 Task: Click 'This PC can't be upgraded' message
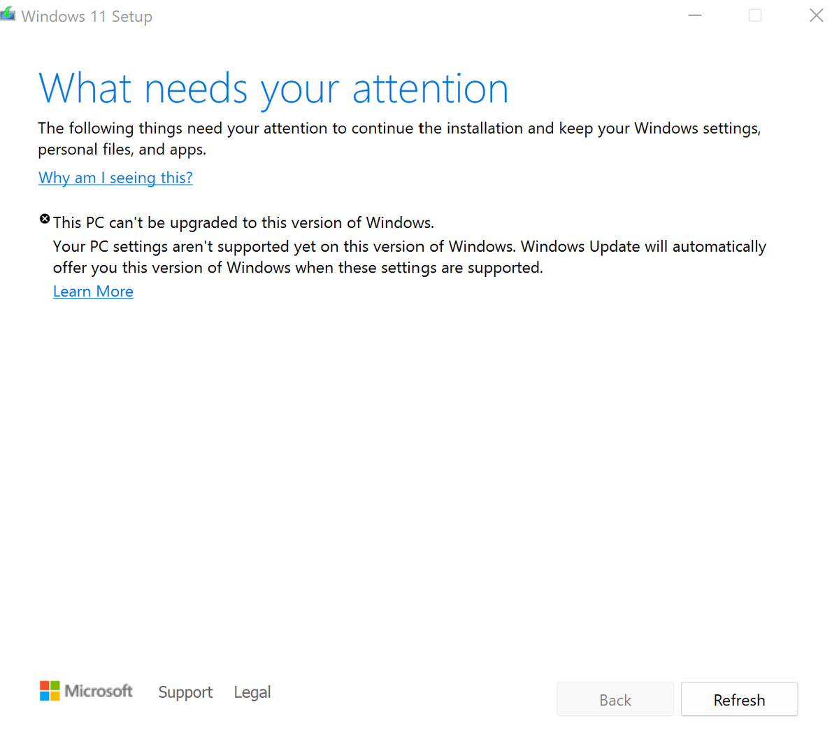pos(243,222)
